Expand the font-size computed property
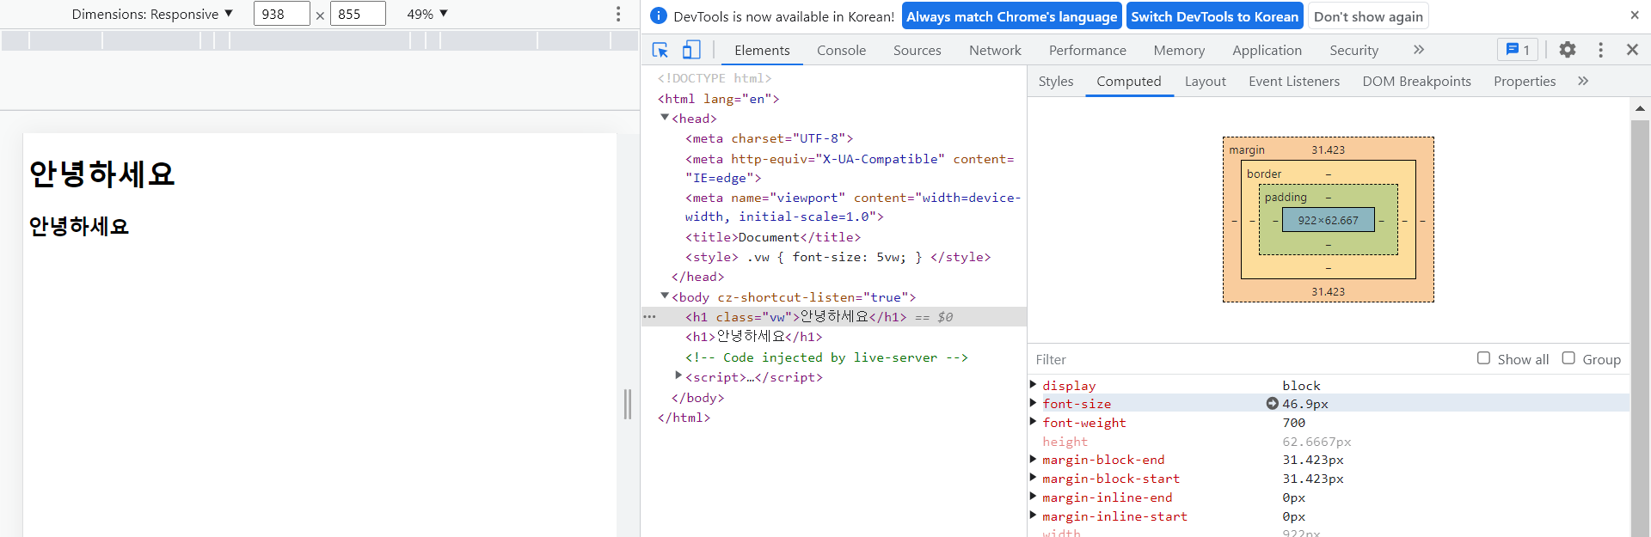The height and width of the screenshot is (537, 1651). tap(1033, 402)
